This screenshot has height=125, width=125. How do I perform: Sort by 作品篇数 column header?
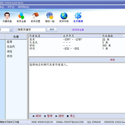pos(112,36)
